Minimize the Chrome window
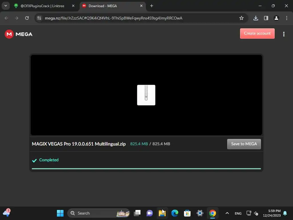This screenshot has height=220, width=293. pyautogui.click(x=260, y=6)
